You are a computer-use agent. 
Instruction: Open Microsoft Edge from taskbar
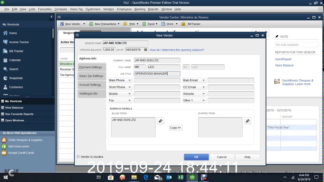(146, 177)
